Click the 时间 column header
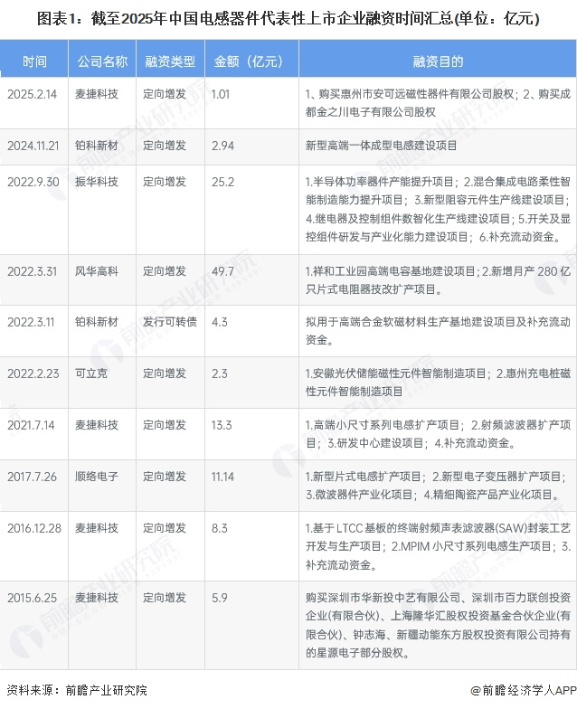The image size is (577, 709). tap(35, 61)
